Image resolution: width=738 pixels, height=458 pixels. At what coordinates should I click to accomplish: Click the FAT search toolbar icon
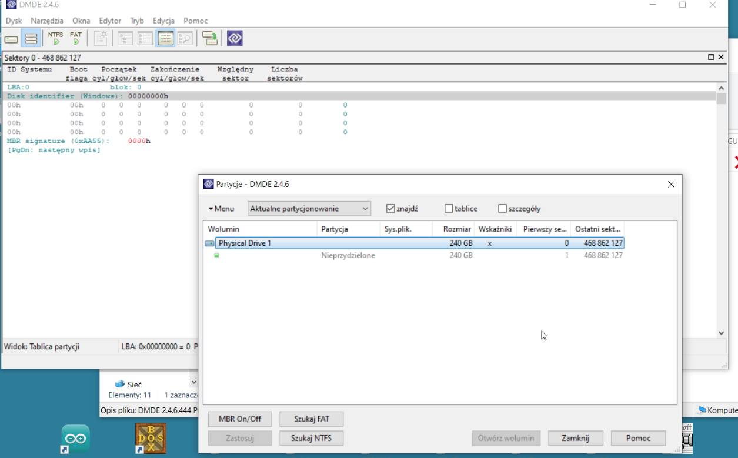[76, 39]
